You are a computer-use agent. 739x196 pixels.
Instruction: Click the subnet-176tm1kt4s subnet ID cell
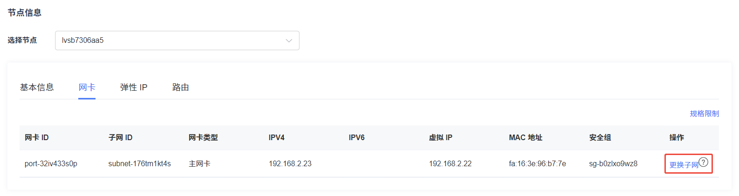point(140,164)
